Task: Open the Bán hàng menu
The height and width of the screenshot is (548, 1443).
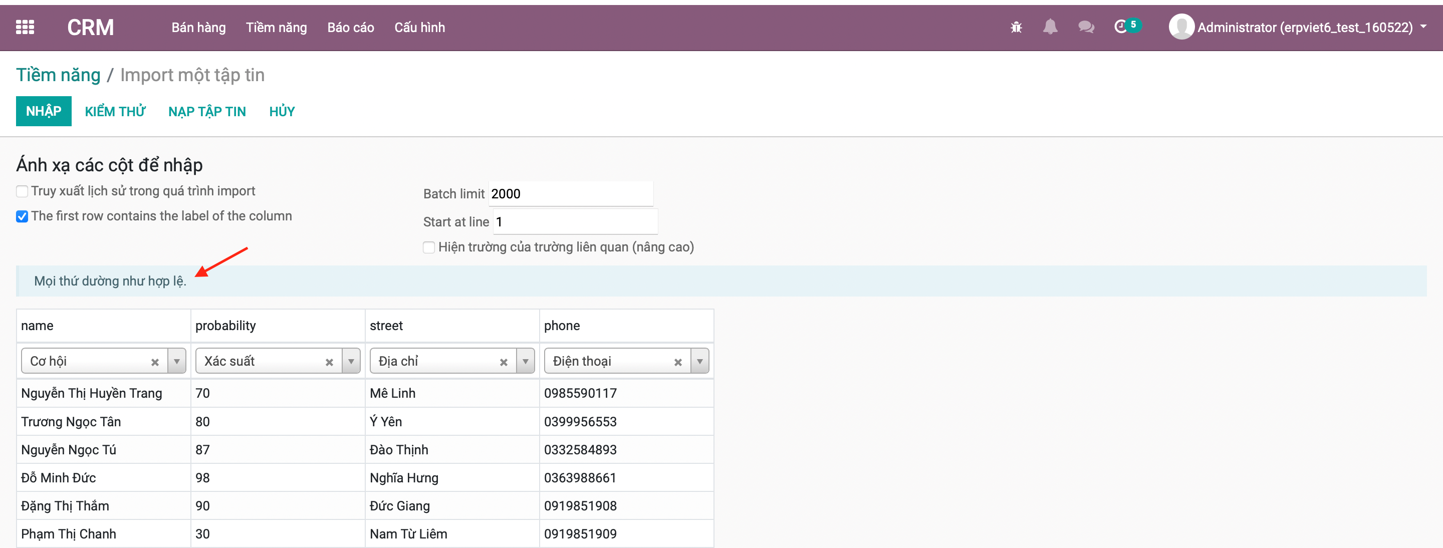Action: (198, 28)
